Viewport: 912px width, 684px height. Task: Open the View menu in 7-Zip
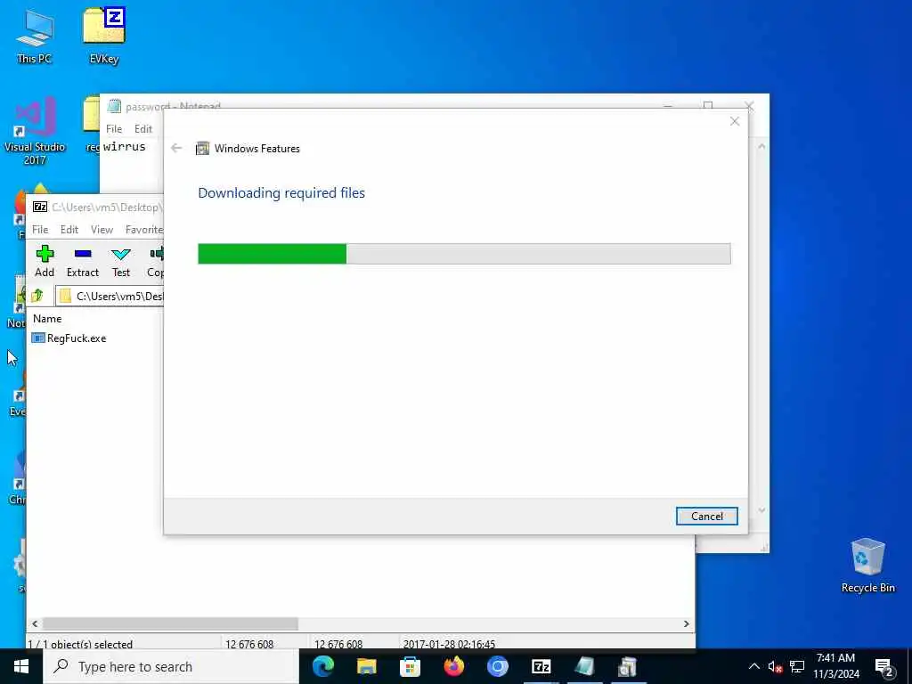coord(102,230)
